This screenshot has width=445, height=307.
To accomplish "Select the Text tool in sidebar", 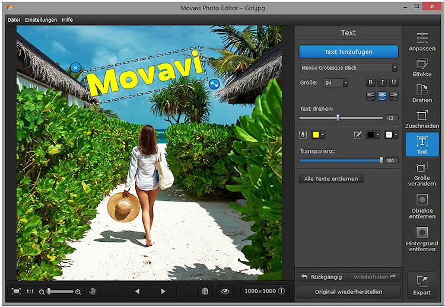I will coord(422,145).
